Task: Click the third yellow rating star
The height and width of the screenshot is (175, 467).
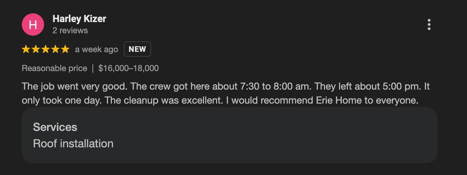Action: [x=46, y=49]
